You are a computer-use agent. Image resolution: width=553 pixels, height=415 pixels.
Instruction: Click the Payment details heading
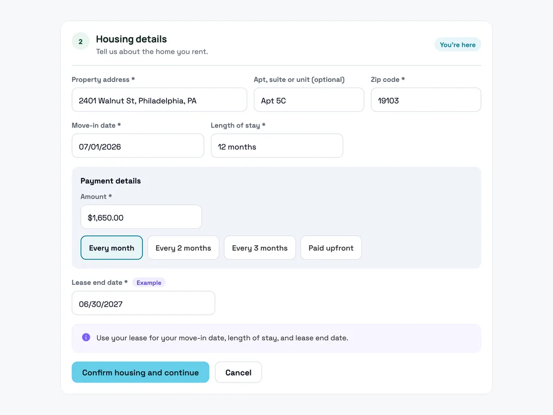tap(110, 181)
